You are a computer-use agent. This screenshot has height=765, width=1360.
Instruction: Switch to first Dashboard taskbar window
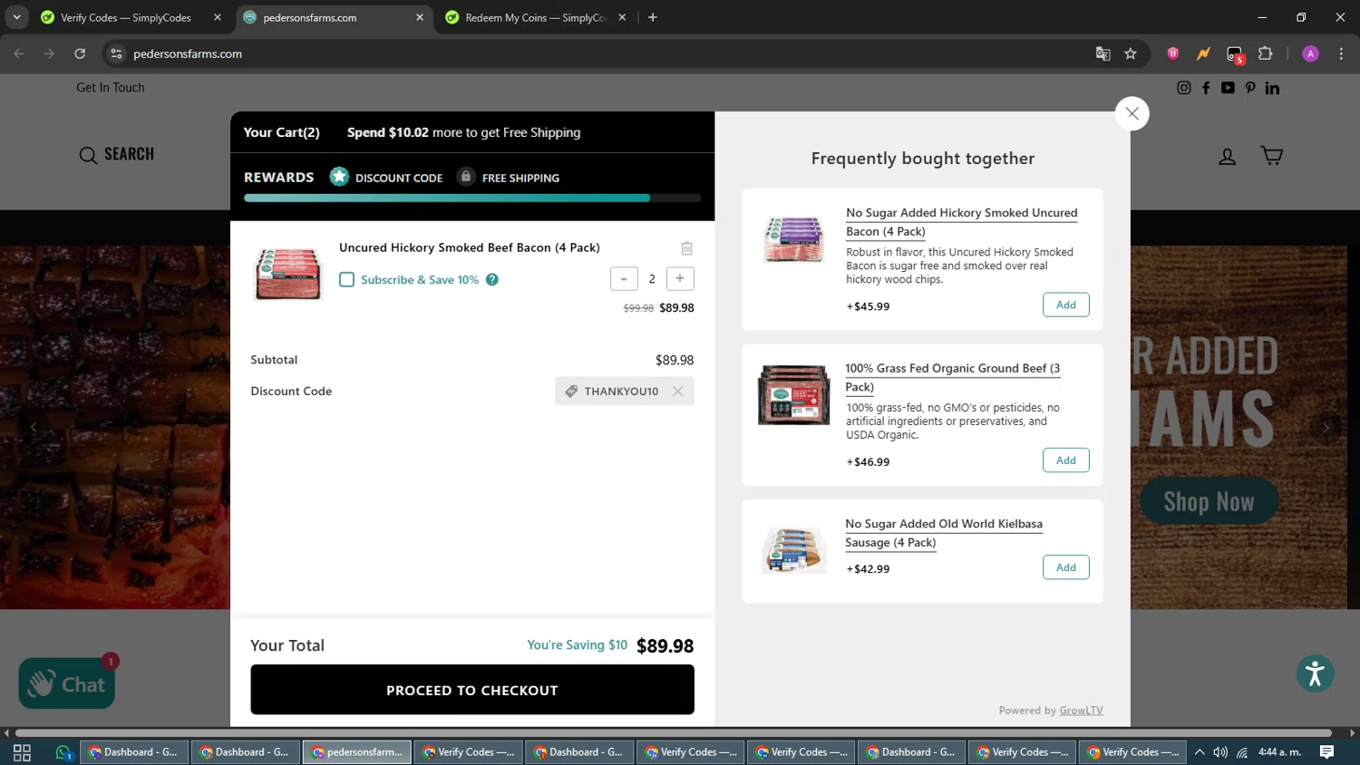click(x=134, y=752)
